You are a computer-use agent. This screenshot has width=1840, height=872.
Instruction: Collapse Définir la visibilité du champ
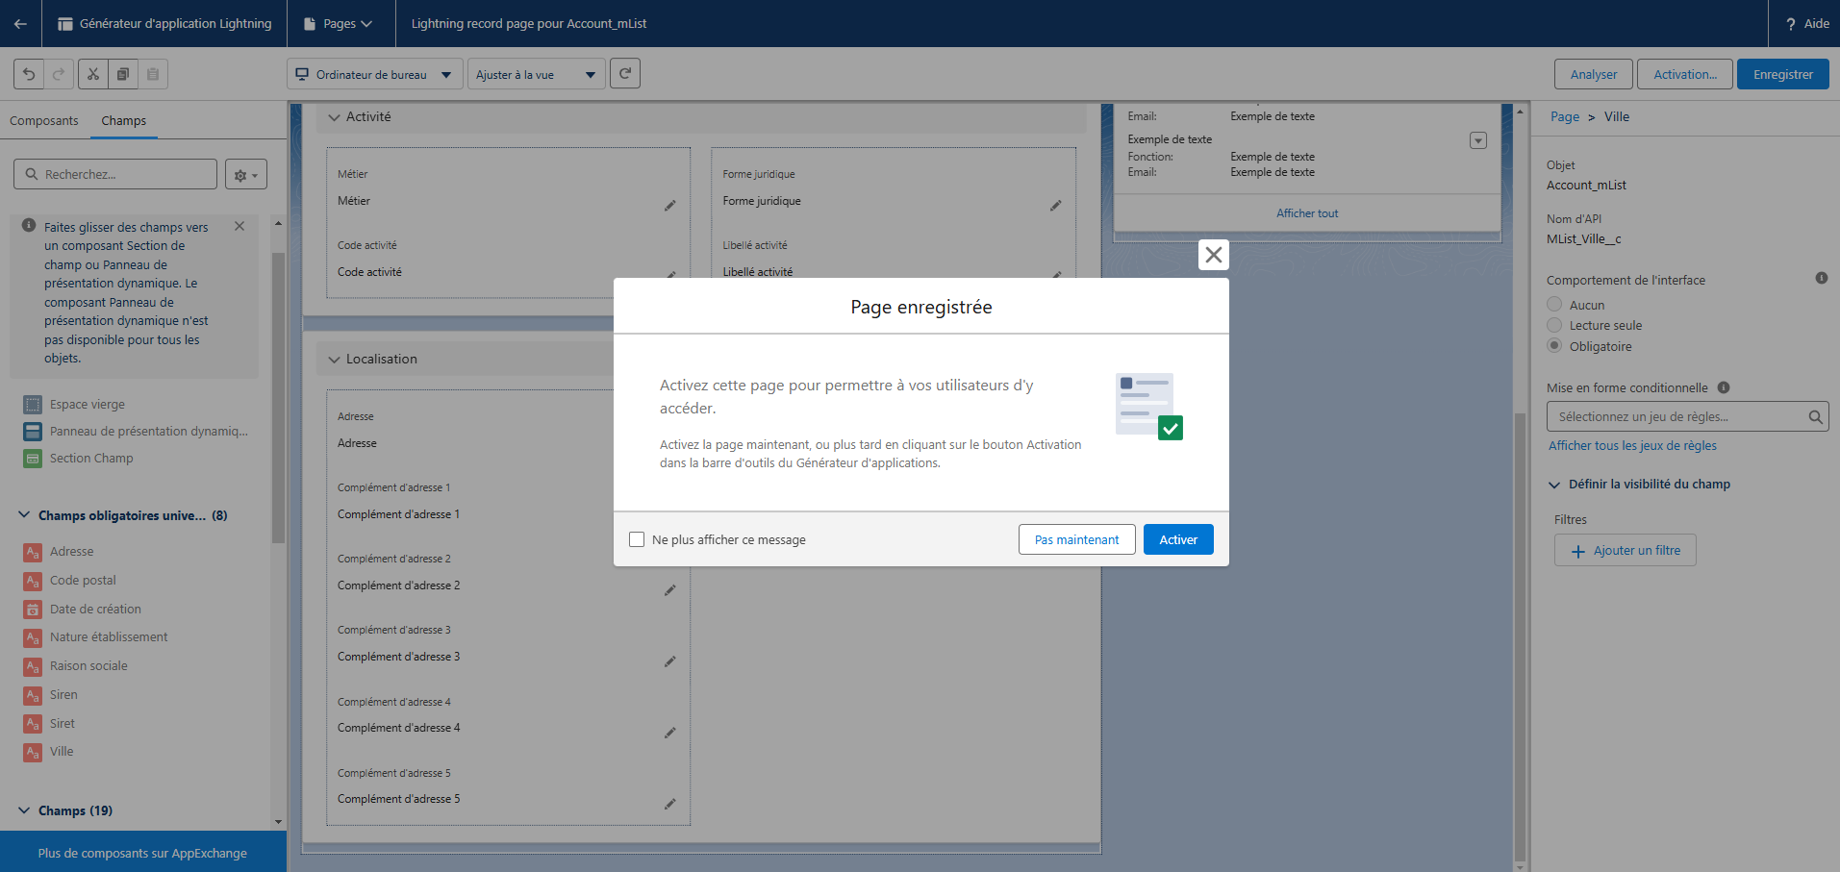tap(1554, 485)
